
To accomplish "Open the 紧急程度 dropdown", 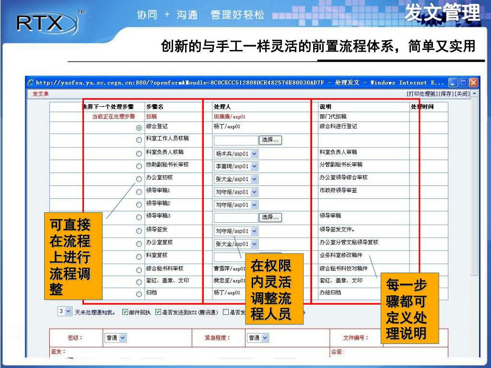I will [265, 338].
